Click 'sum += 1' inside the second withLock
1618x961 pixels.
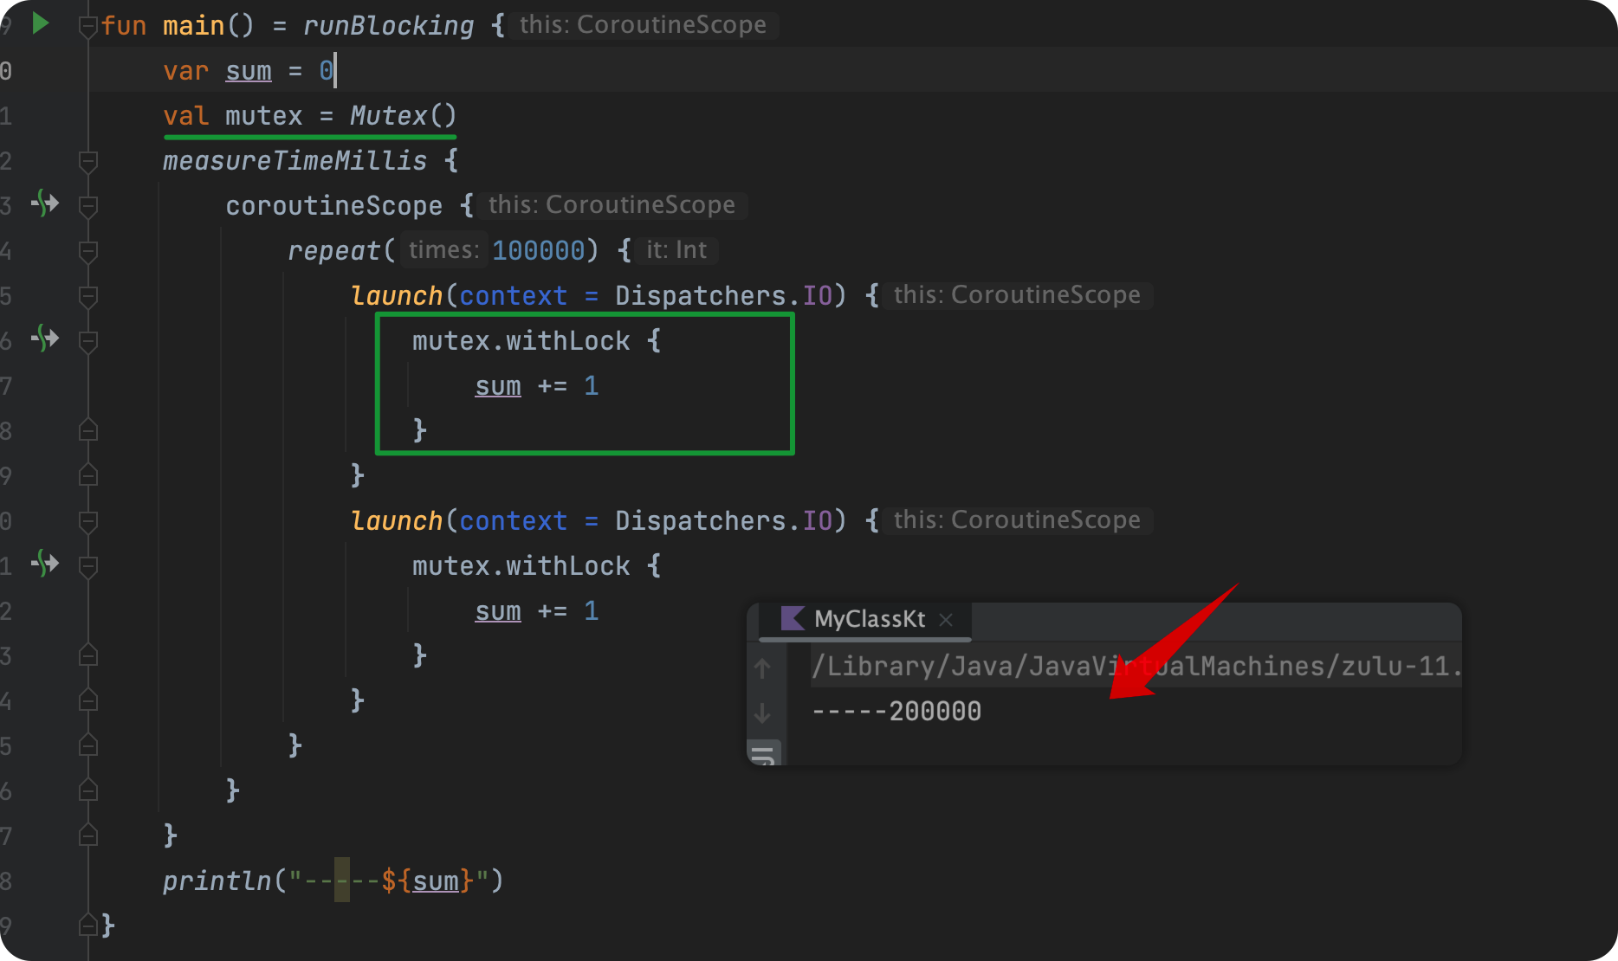click(x=536, y=610)
